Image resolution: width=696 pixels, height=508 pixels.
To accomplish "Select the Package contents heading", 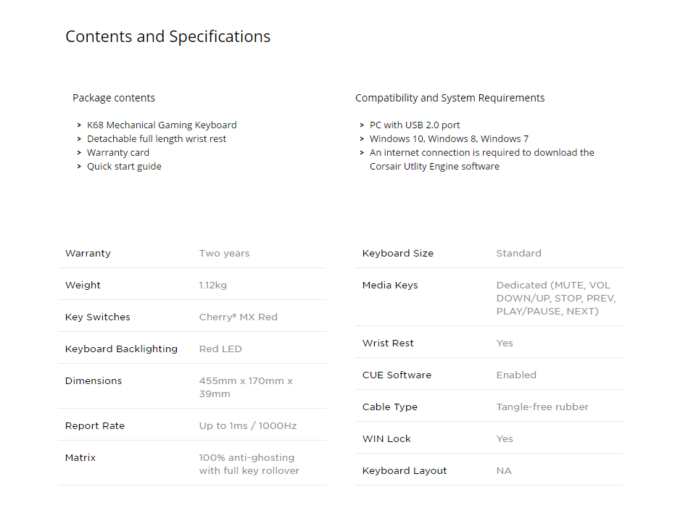I will [x=114, y=98].
